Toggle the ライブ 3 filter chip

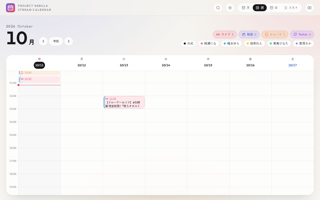[x=225, y=34]
